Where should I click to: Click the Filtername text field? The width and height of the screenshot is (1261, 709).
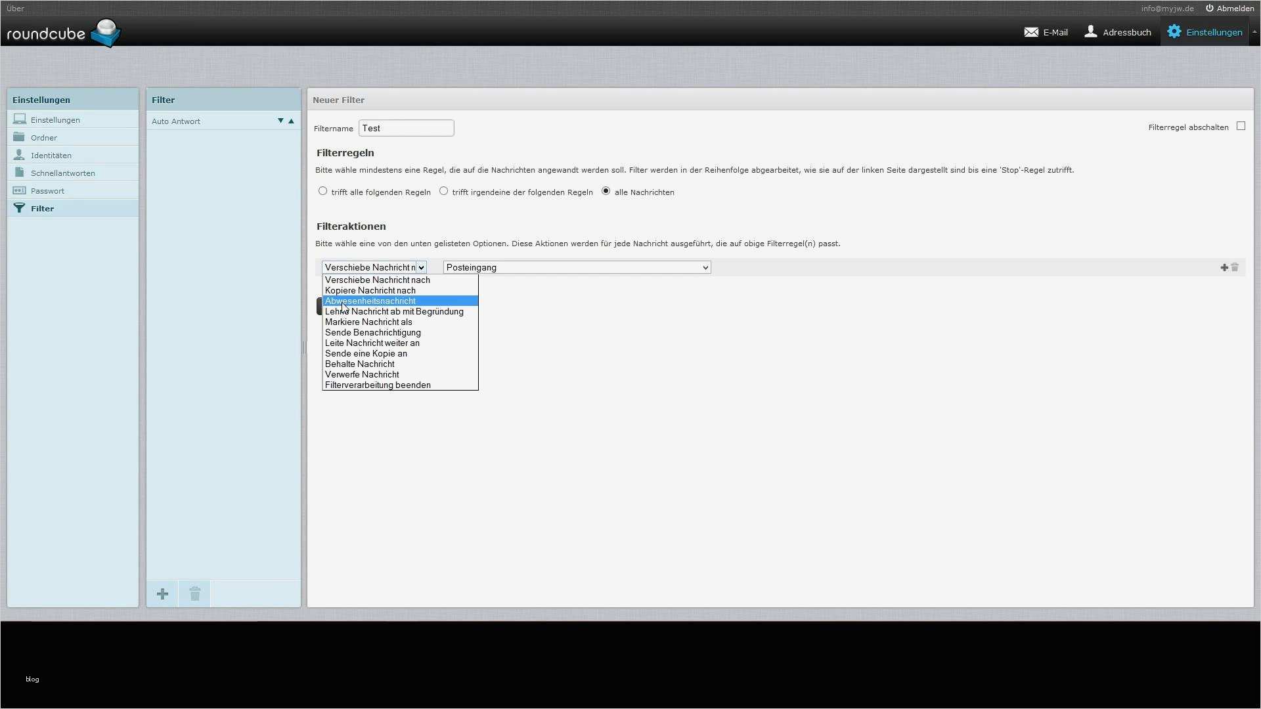(406, 128)
